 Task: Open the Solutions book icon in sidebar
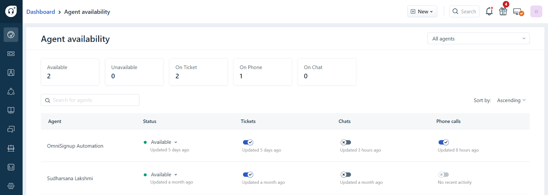(x=11, y=110)
